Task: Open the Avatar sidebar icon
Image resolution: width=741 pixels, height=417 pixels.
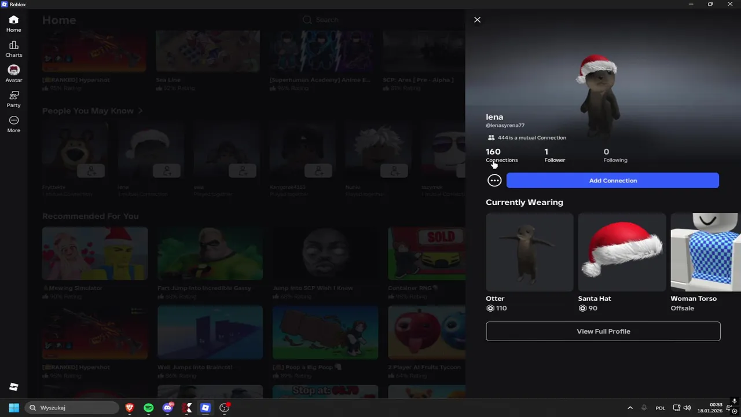Action: click(x=14, y=74)
